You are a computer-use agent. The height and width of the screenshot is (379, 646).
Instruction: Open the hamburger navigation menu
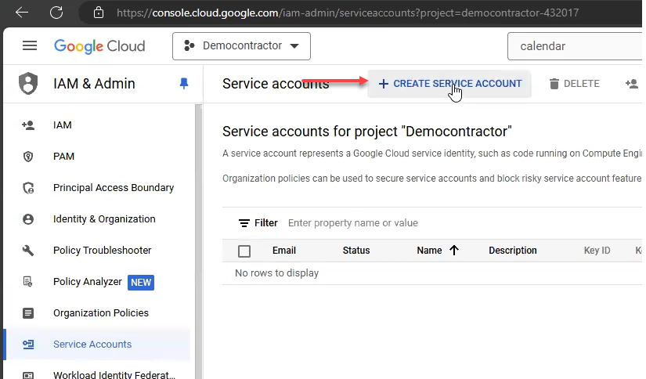tap(30, 45)
